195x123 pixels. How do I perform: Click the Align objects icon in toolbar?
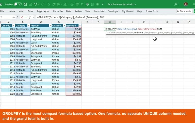tap(58, 4)
